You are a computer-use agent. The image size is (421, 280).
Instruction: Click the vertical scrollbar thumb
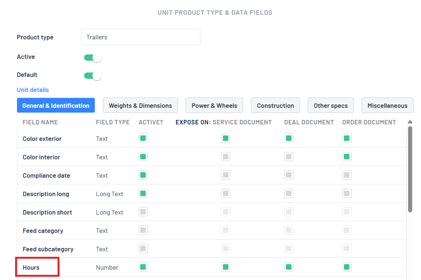(410, 169)
